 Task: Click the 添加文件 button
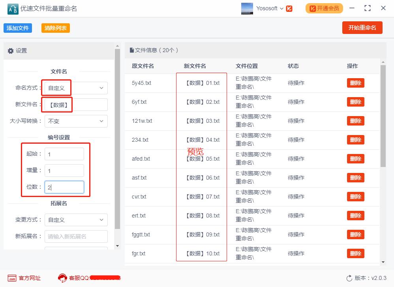tap(17, 28)
